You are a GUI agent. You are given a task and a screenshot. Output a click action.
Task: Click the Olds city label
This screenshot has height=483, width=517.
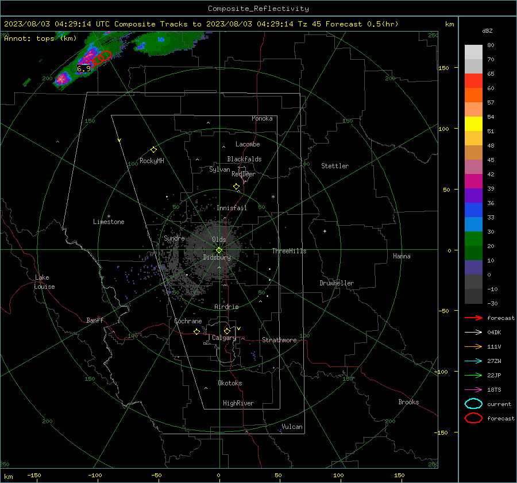[x=219, y=239]
